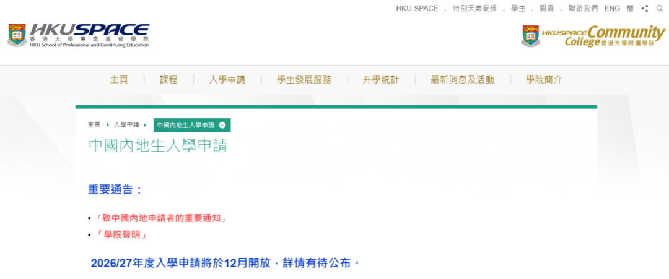Open the search magnifier icon
The image size is (669, 279).
[660, 9]
